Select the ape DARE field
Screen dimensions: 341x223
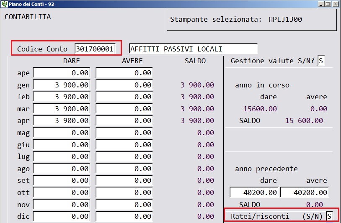62,73
